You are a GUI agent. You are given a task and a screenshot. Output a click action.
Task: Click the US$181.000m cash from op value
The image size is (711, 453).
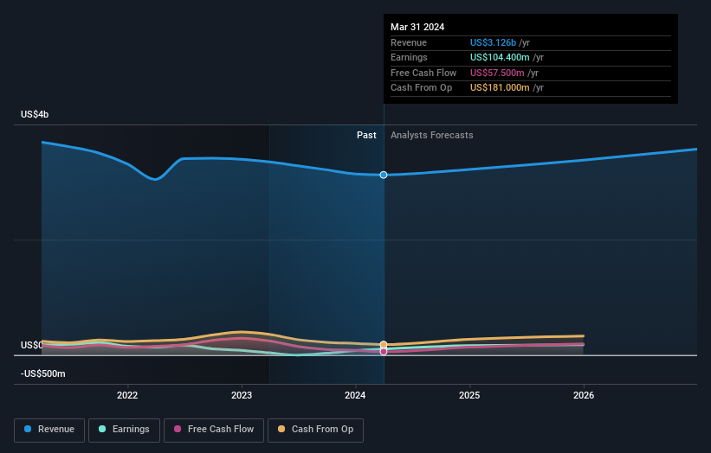(500, 88)
